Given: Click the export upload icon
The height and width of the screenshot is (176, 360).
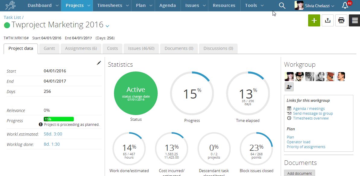Looking at the screenshot, I should tap(328, 20).
